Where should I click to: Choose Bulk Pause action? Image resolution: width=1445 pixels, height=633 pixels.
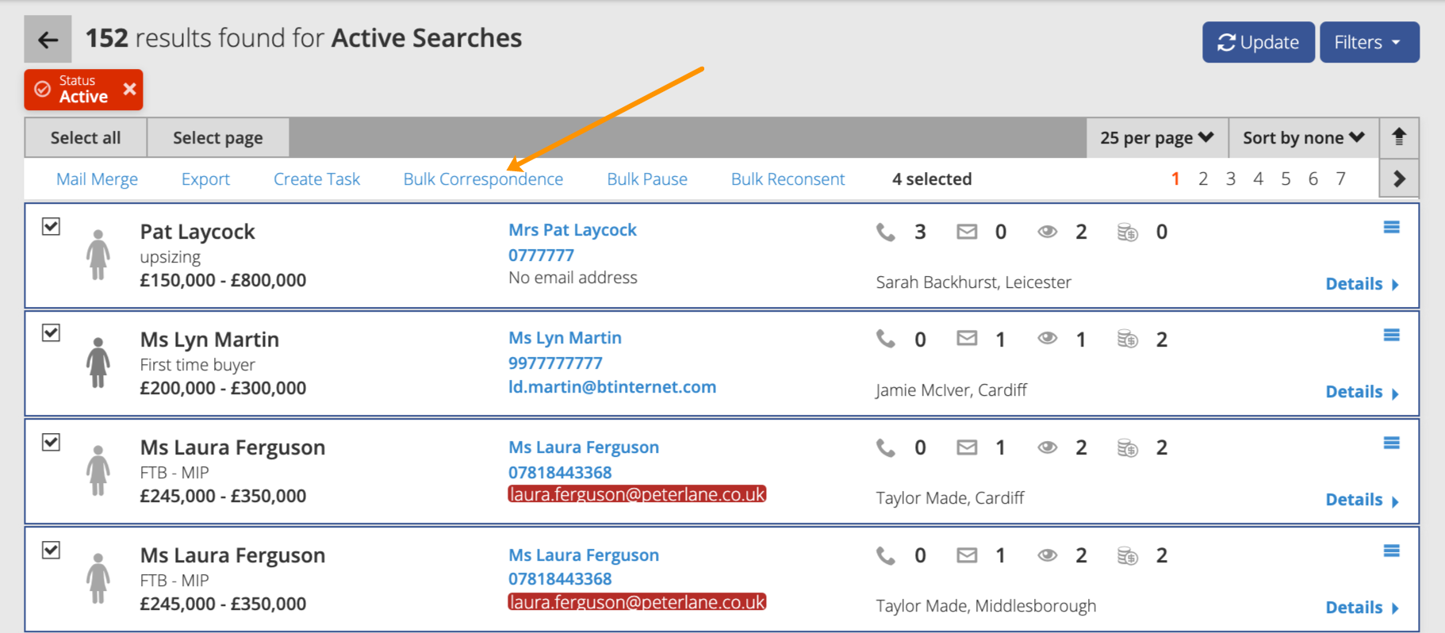pyautogui.click(x=647, y=179)
